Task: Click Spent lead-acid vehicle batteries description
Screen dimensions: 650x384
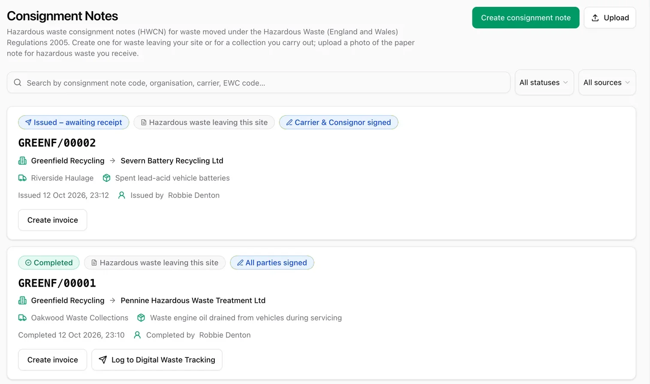Action: (172, 178)
